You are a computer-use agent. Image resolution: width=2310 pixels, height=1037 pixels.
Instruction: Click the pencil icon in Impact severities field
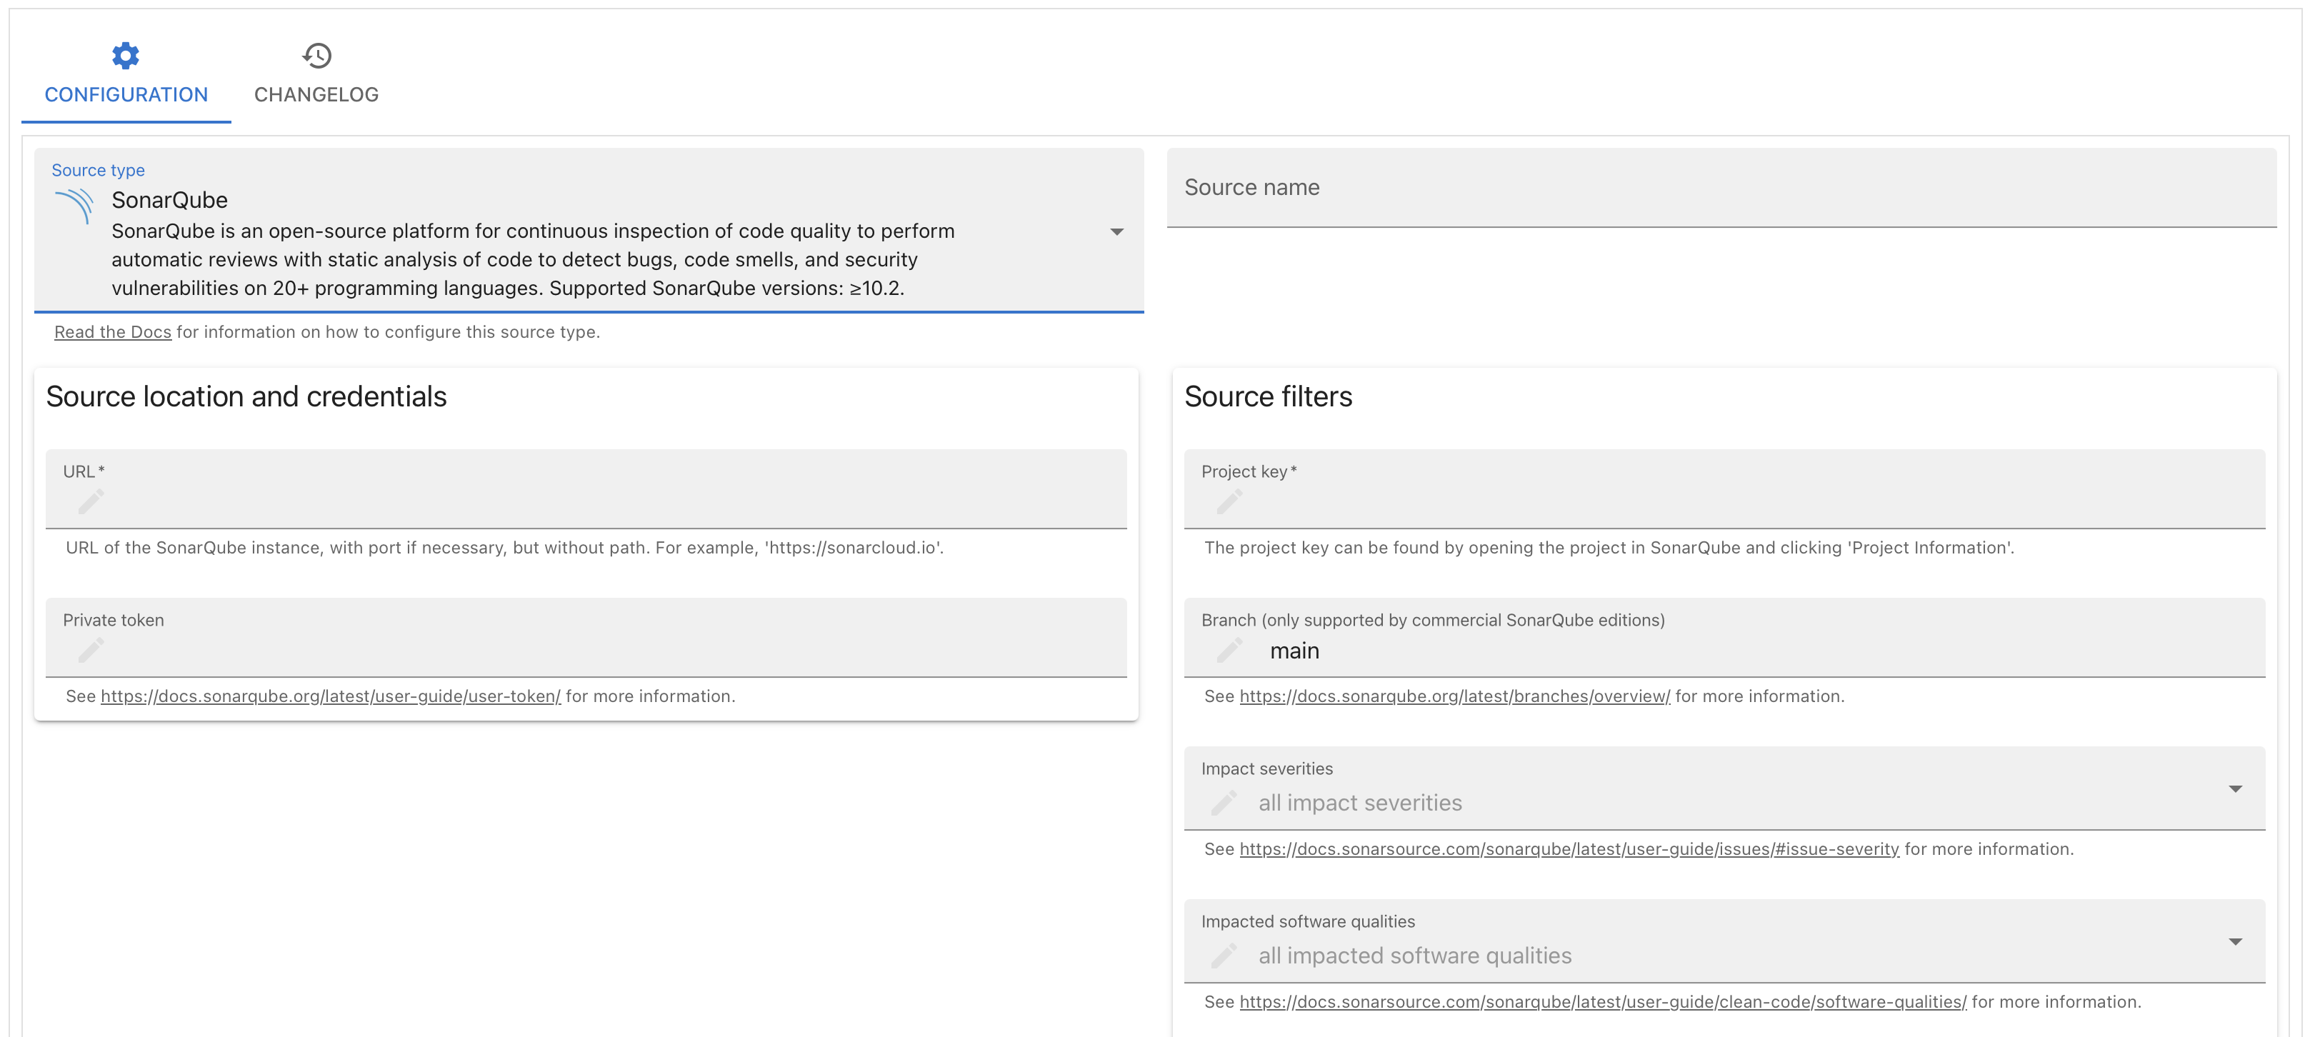(1223, 802)
